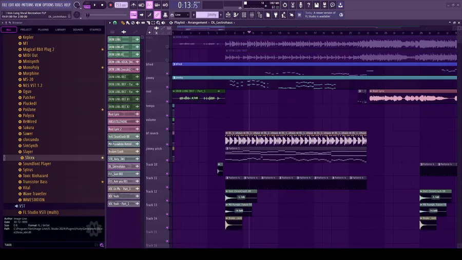This screenshot has height=260, width=462.
Task: Open the playlist view icon
Action: pos(228,15)
